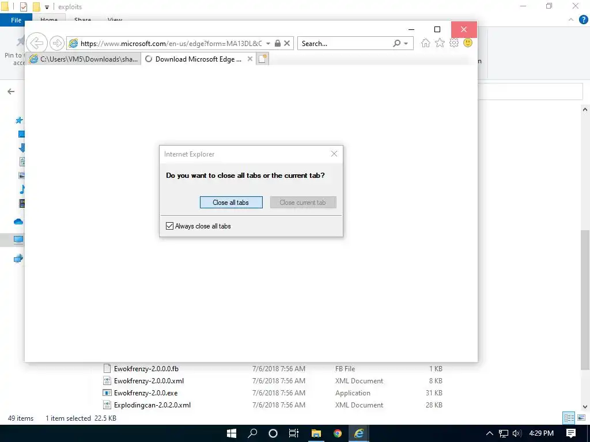Click Application type cell for Ewokfrenzy-2.0.0.exe

(353, 393)
